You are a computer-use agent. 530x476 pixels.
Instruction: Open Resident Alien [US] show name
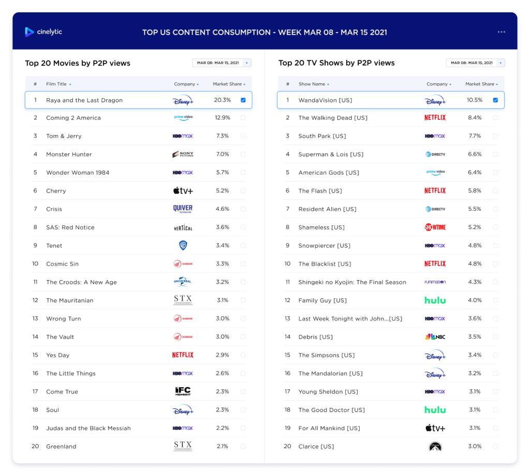point(327,209)
